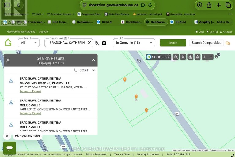
Task: Open the Search type 'All' dropdown
Action: (x=29, y=43)
